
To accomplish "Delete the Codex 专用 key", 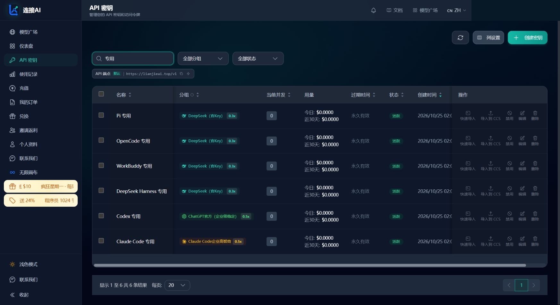I will pos(535,216).
